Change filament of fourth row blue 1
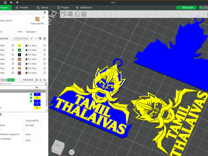This screenshot has width=208, height=156. coord(37,104)
